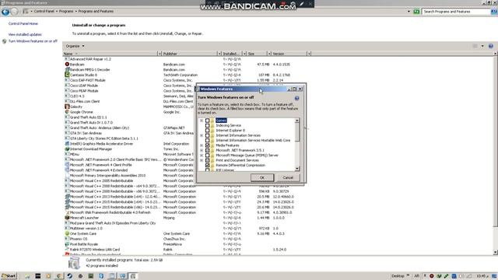Enable the Internet Information Services checkbox
Image resolution: width=498 pixels, height=280 pixels.
pos(208,135)
